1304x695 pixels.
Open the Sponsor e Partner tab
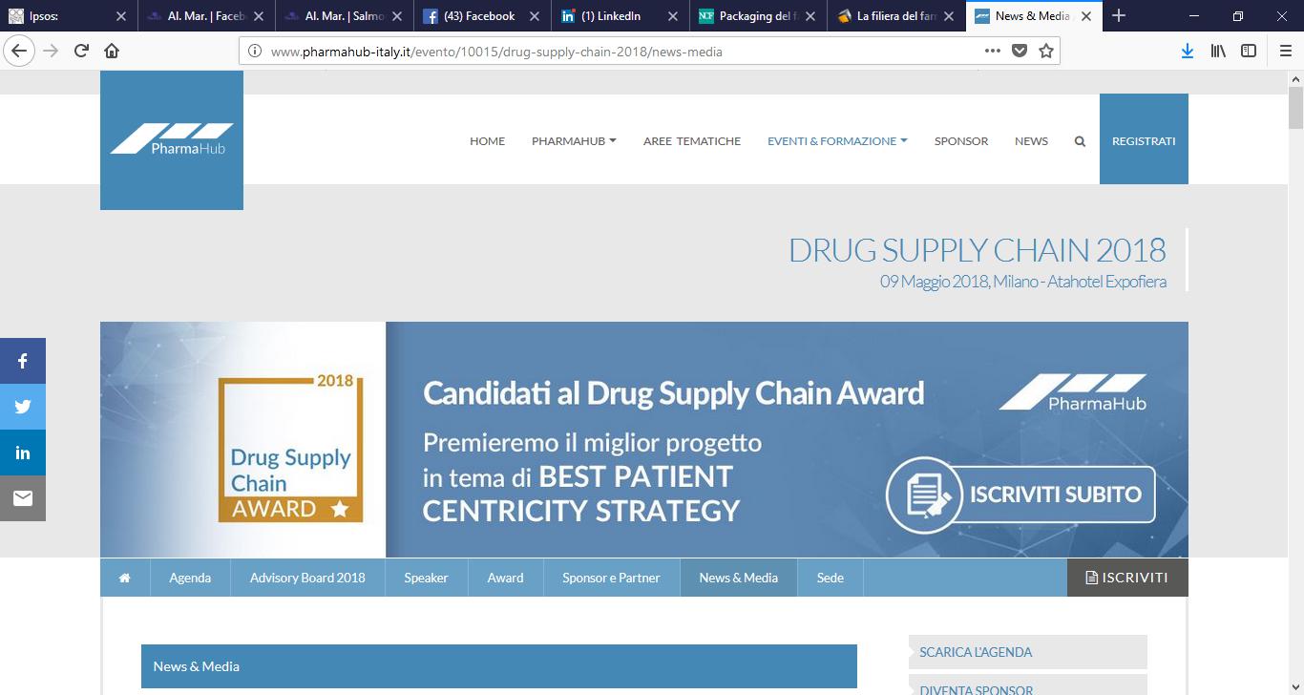point(611,578)
